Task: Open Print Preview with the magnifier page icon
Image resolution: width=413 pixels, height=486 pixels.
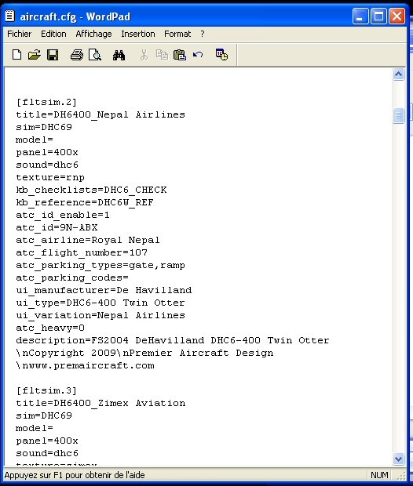Action: click(x=95, y=55)
